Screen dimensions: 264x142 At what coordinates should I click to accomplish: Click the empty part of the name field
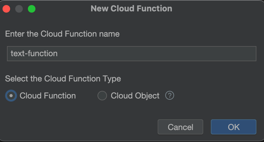(x=157, y=54)
